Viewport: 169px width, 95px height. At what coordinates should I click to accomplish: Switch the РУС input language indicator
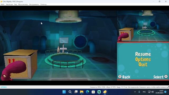point(144,92)
